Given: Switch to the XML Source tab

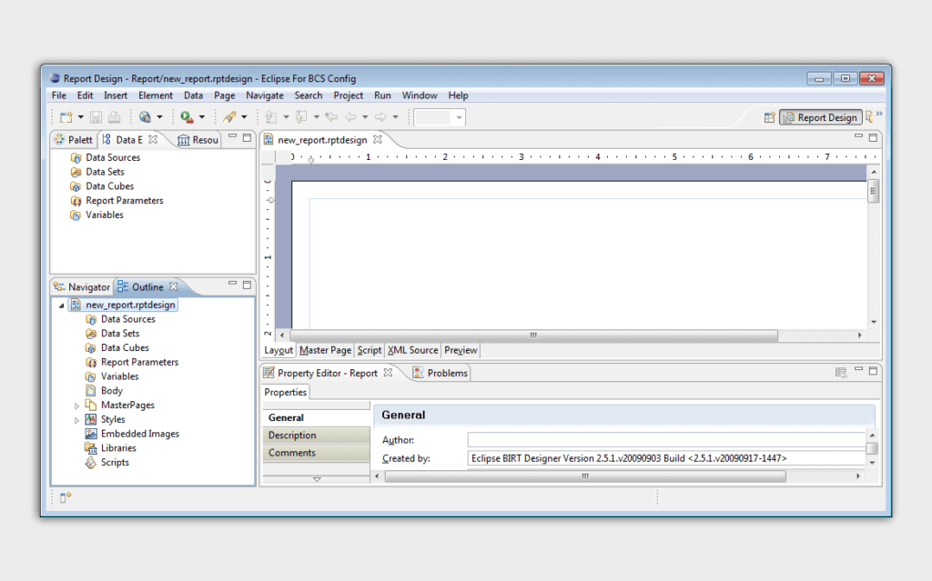Looking at the screenshot, I should 412,350.
